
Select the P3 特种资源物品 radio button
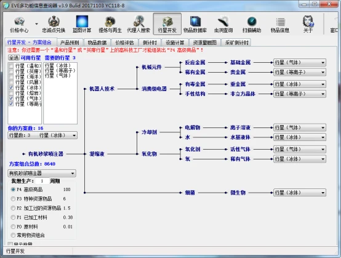pyautogui.click(x=13, y=199)
